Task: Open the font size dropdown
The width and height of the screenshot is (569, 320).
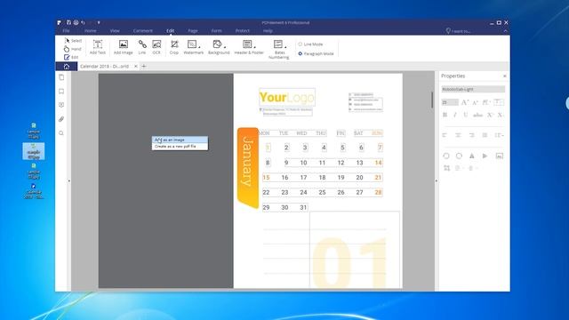Action: coord(450,103)
